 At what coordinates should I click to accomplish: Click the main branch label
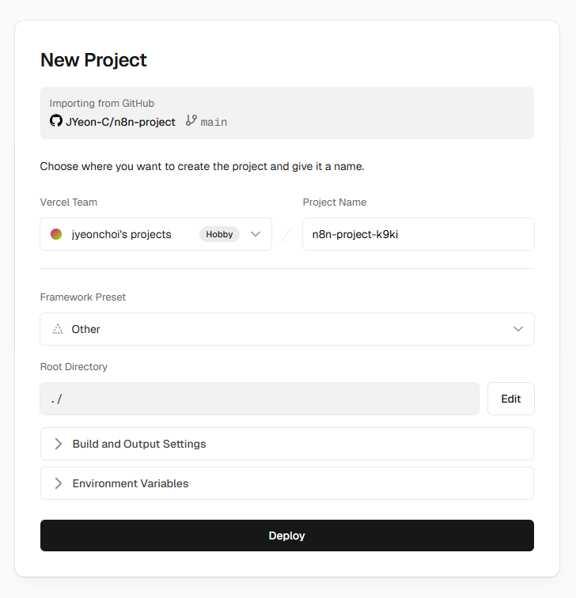pyautogui.click(x=214, y=122)
